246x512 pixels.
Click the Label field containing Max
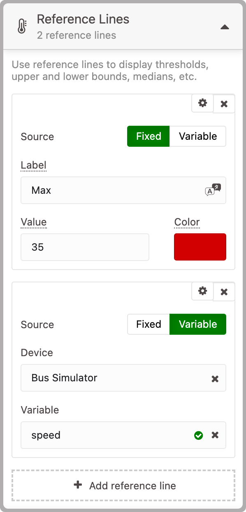123,190
